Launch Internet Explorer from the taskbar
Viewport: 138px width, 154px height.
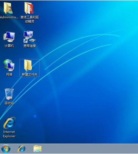click(22, 149)
